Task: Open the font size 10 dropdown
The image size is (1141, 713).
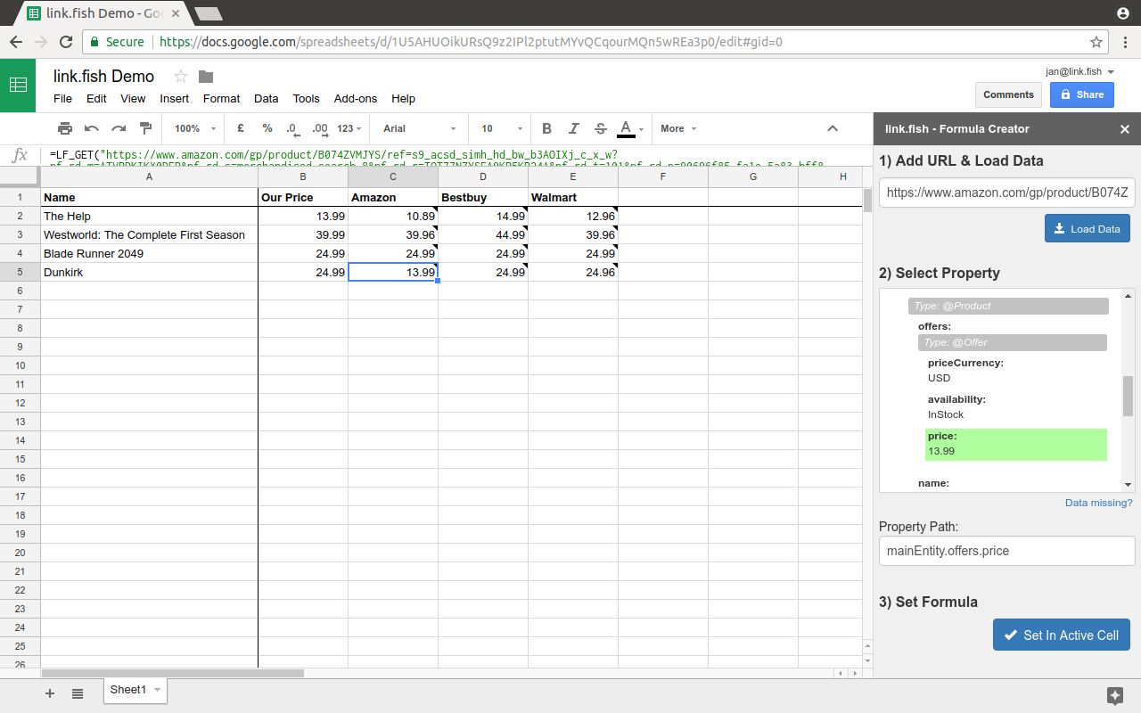Action: [x=502, y=128]
